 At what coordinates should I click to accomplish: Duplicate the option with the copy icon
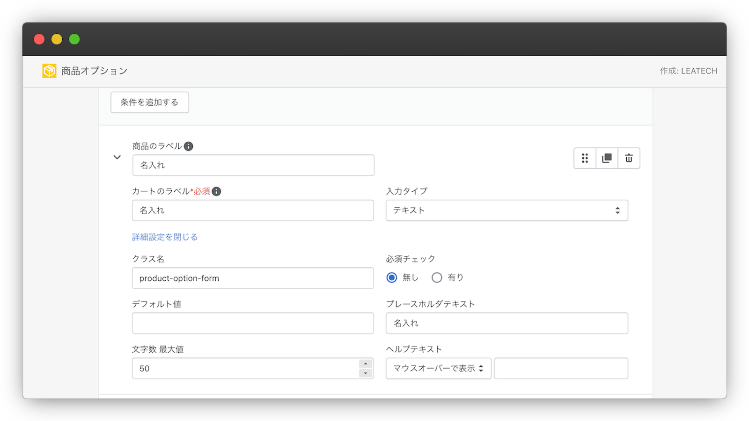click(607, 158)
